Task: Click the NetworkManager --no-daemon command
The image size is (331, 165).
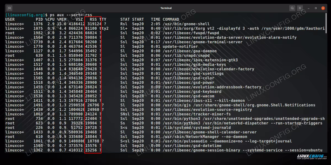Action: pyautogui.click(x=205, y=136)
